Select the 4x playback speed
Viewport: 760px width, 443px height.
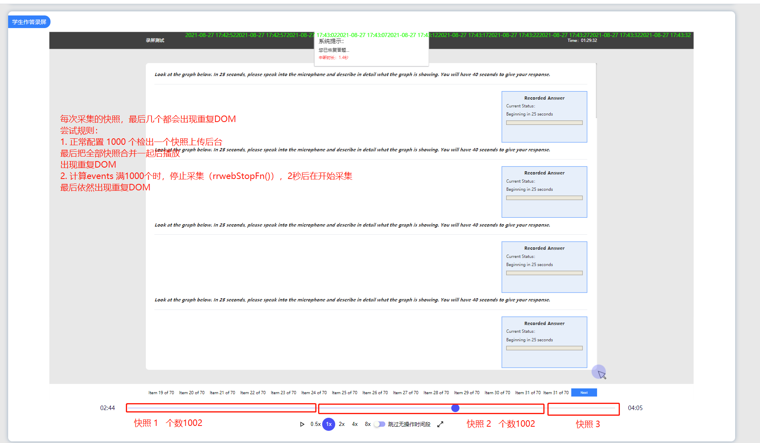pyautogui.click(x=354, y=424)
